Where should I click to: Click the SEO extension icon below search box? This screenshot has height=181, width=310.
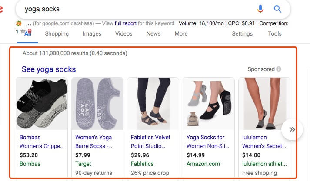tap(19, 23)
